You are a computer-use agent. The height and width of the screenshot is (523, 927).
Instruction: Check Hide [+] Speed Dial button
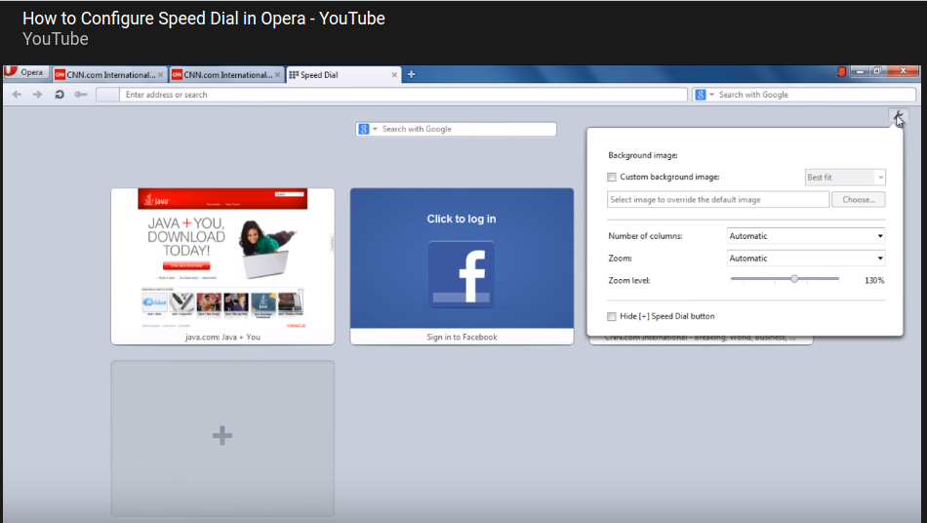coord(612,316)
